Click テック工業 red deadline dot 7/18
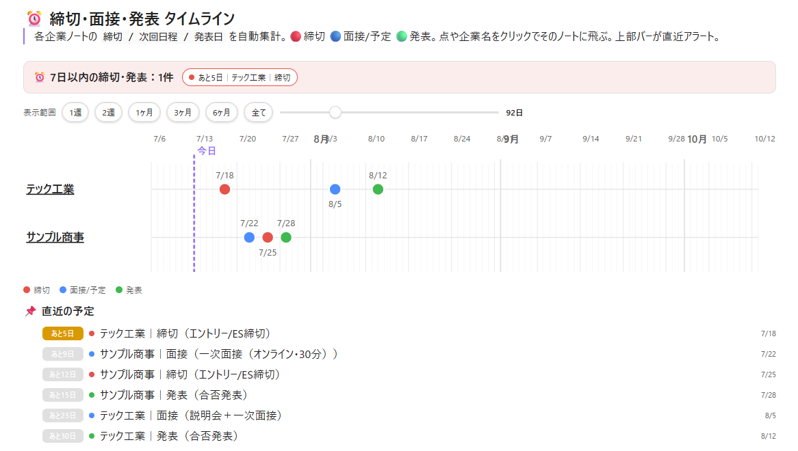Screen dimensions: 798x451 pyautogui.click(x=224, y=189)
